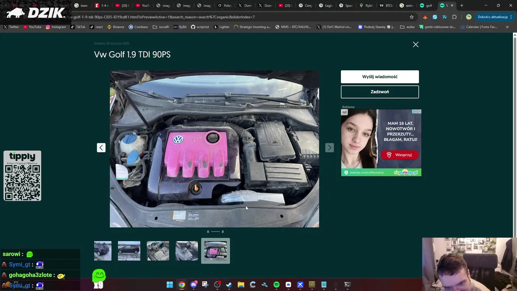The height and width of the screenshot is (291, 517).
Task: Show more bookmarks with double chevron
Action: [507, 27]
